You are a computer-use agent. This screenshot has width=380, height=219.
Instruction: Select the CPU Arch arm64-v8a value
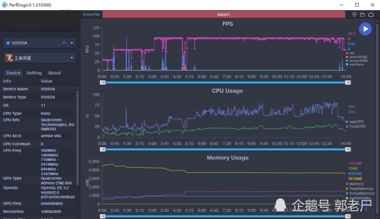coord(51,136)
